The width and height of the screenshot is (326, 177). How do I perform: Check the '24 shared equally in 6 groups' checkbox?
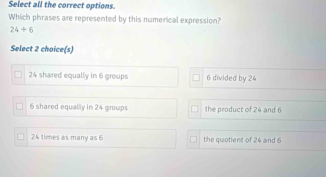pos(18,75)
